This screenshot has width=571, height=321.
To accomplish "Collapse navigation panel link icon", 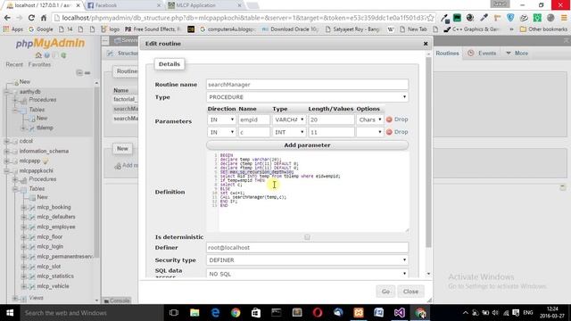I will (79, 73).
